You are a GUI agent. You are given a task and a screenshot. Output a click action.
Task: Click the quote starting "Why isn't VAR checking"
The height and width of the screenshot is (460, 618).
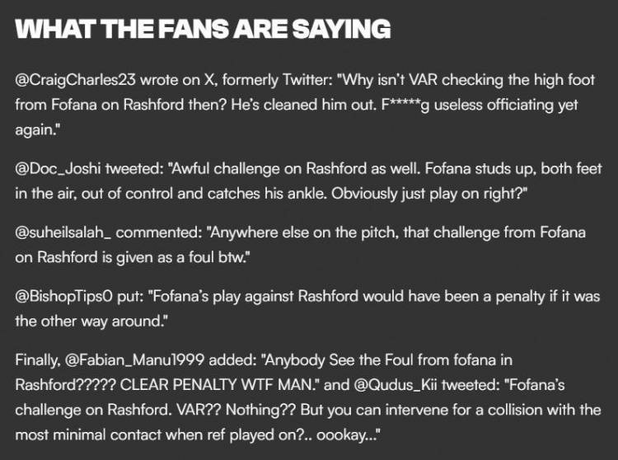461,81
